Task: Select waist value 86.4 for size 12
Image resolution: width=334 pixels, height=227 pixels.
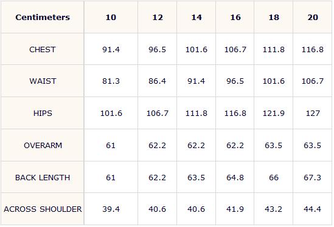Action: 157,81
